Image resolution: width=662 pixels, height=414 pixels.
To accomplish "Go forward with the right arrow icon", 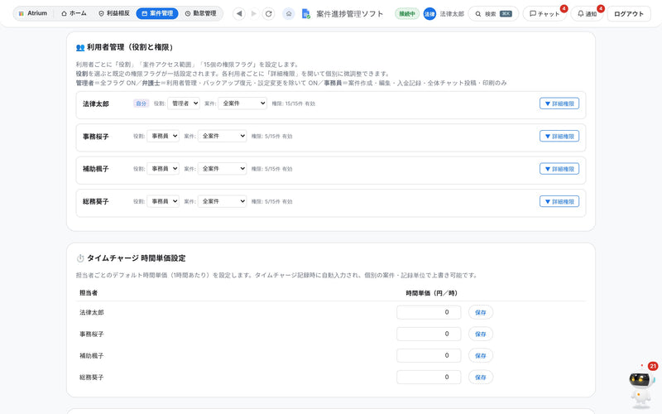I will coord(254,13).
